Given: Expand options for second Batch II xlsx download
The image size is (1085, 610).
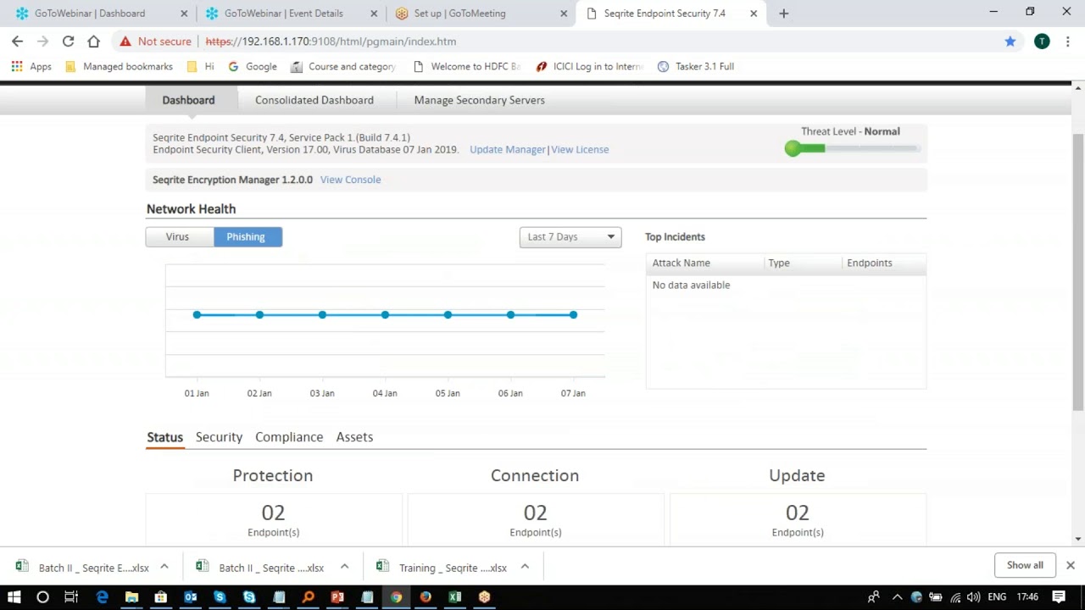Looking at the screenshot, I should click(x=344, y=567).
